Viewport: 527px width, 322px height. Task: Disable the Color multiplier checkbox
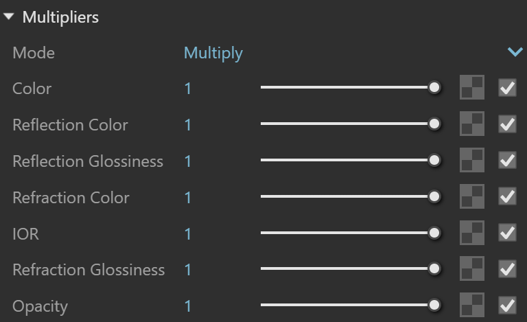click(x=507, y=88)
